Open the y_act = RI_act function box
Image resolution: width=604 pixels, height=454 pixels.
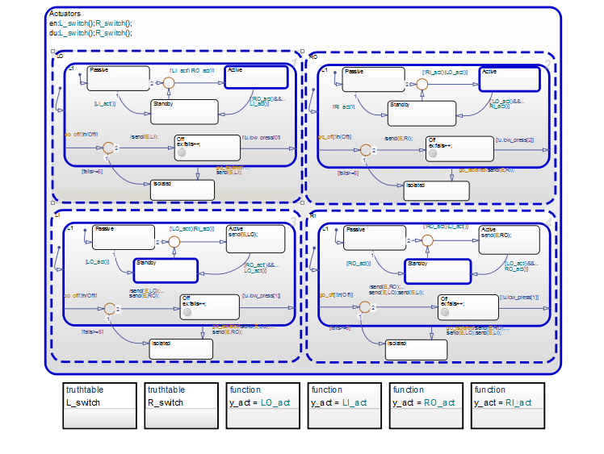[x=508, y=406]
